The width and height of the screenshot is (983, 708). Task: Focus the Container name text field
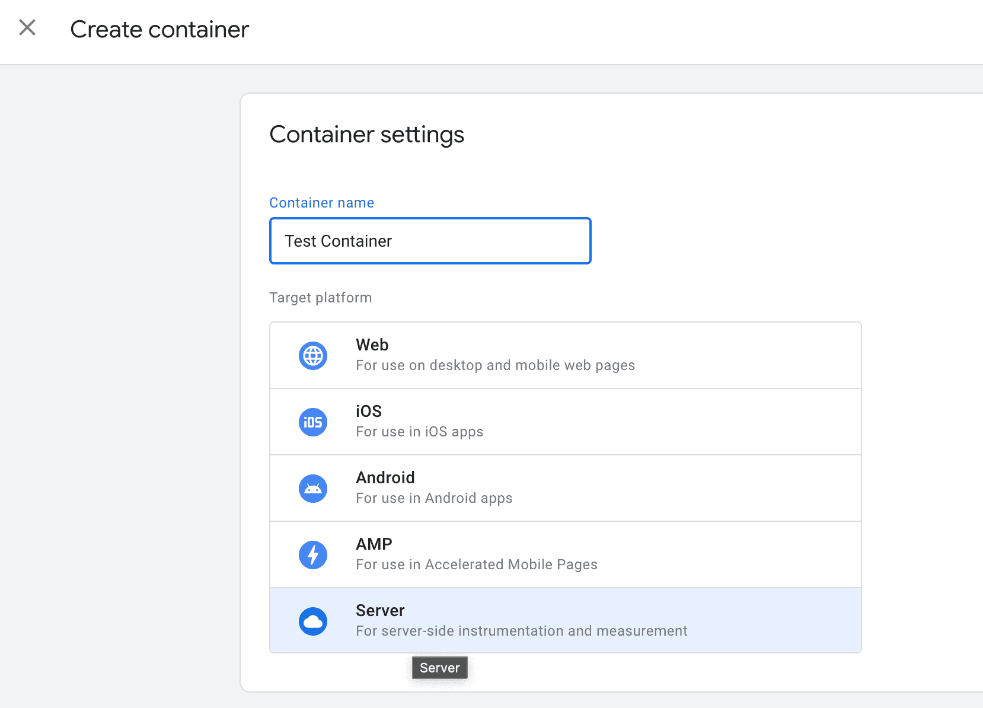(x=430, y=241)
